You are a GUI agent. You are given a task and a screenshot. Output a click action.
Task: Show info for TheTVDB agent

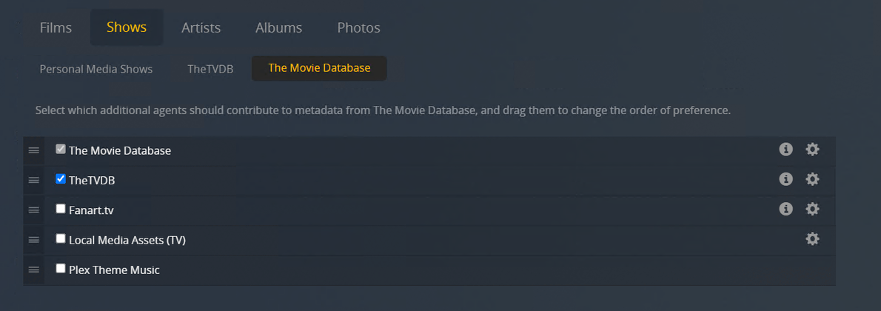click(x=785, y=179)
